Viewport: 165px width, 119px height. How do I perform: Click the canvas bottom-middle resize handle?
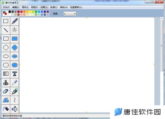pos(86,112)
